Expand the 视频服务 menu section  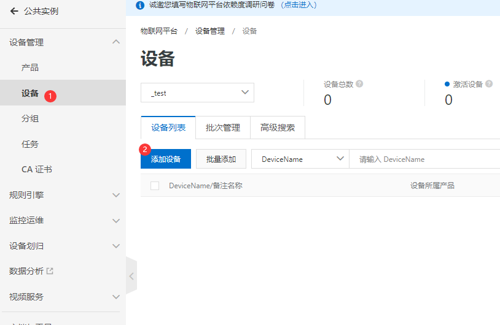tap(116, 297)
